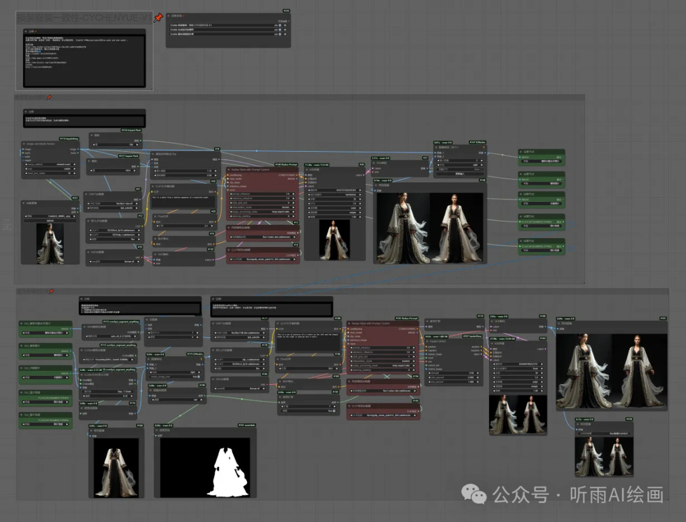The width and height of the screenshot is (686, 522).
Task: Click the sample preview inside K采样器 #26
Action: coord(335,240)
